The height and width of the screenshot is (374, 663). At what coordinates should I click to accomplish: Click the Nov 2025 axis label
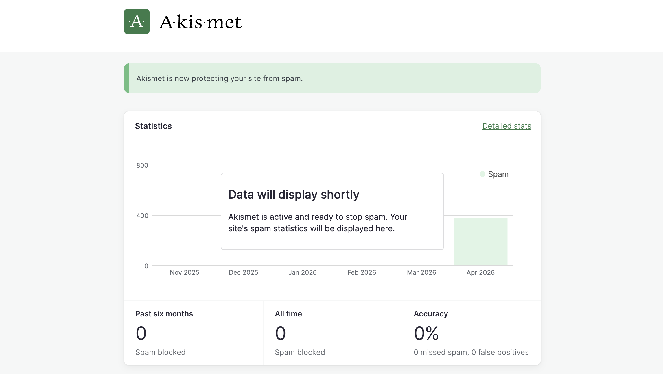pyautogui.click(x=185, y=272)
